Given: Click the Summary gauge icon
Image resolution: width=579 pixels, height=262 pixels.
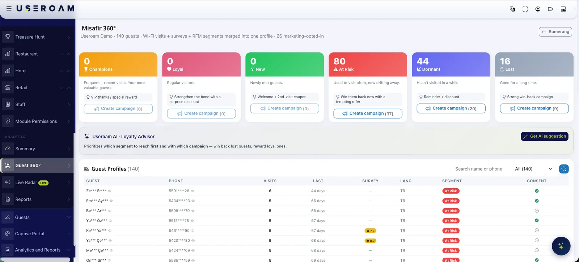Looking at the screenshot, I should (8, 149).
